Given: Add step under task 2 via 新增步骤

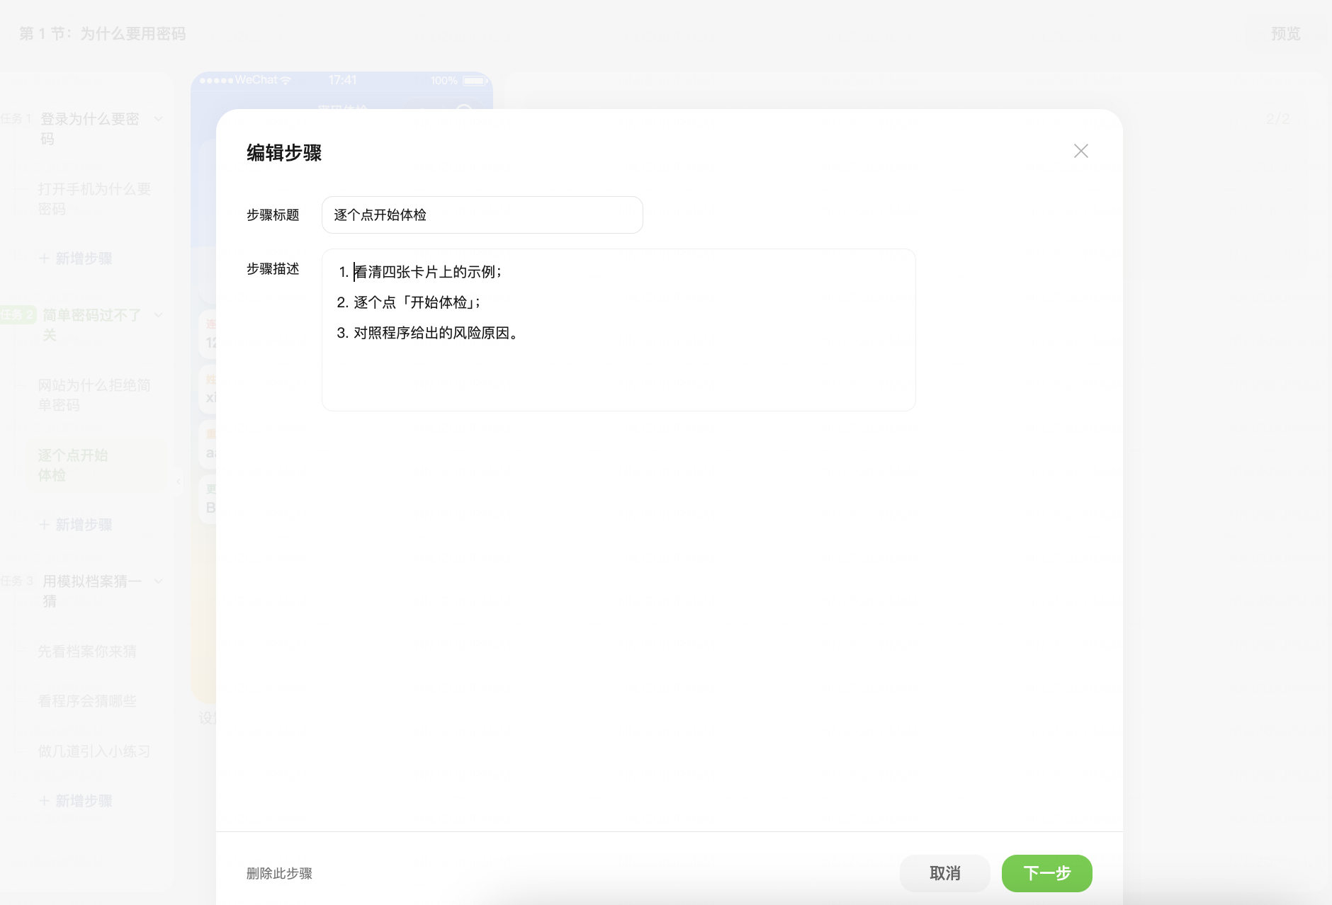Looking at the screenshot, I should click(75, 525).
